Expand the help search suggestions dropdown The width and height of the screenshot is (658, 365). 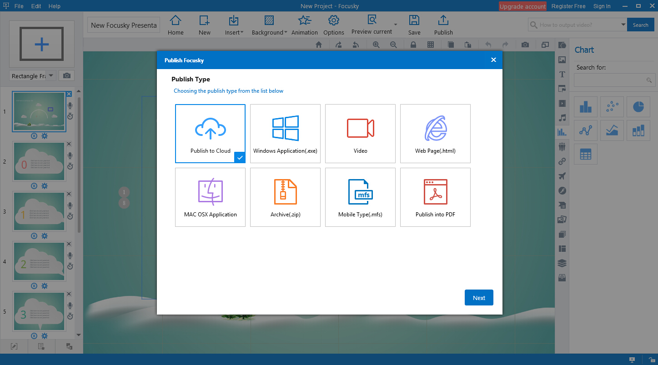pyautogui.click(x=623, y=25)
